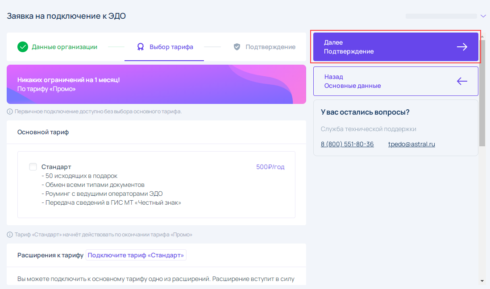Open the tpedo@astral.ru email link
The image size is (490, 289).
(x=411, y=144)
